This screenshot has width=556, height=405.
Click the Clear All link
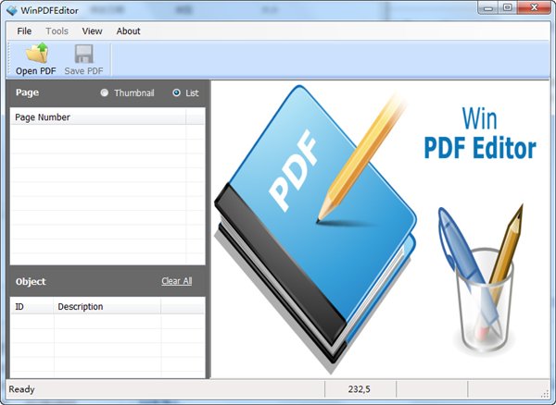(177, 281)
